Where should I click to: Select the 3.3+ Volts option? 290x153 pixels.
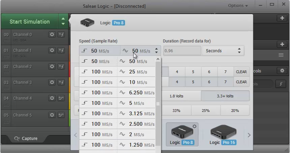coord(225,96)
